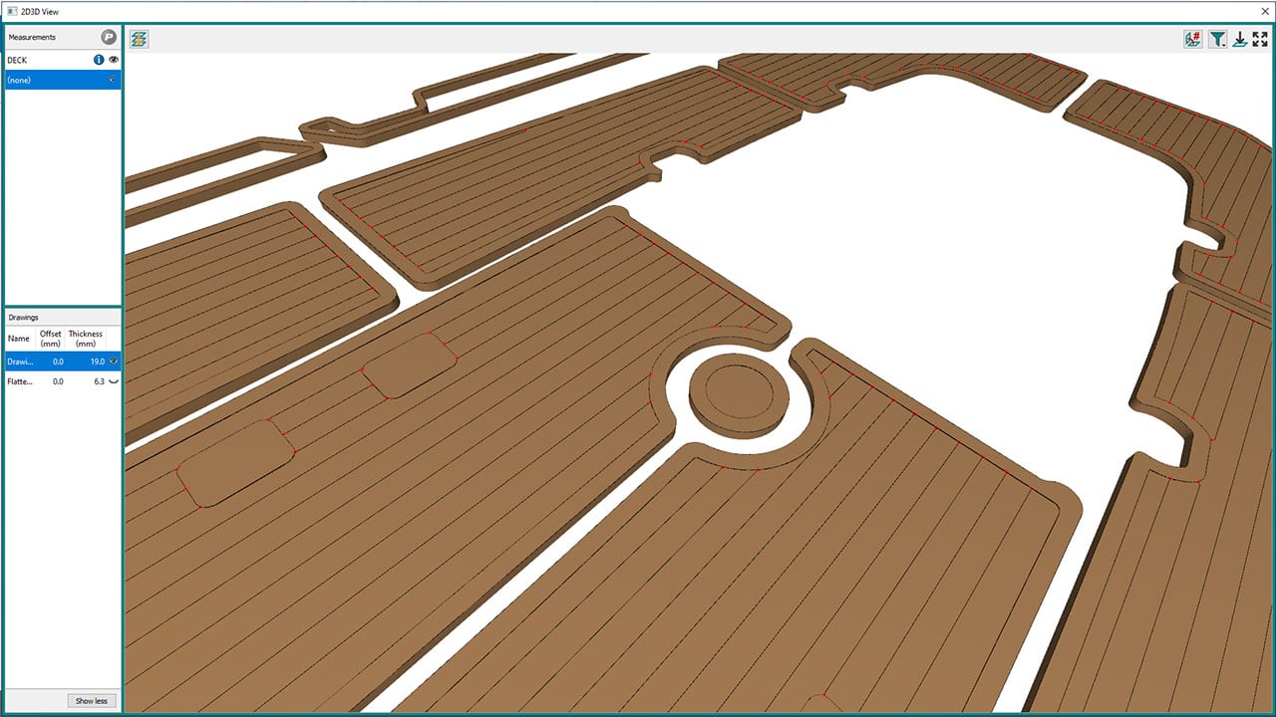Edit the 19.0 thickness value
Image resolution: width=1276 pixels, height=717 pixels.
click(97, 361)
